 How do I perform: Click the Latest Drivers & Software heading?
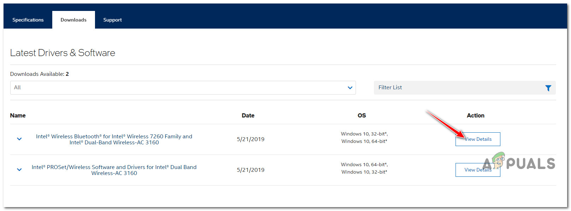tap(63, 53)
